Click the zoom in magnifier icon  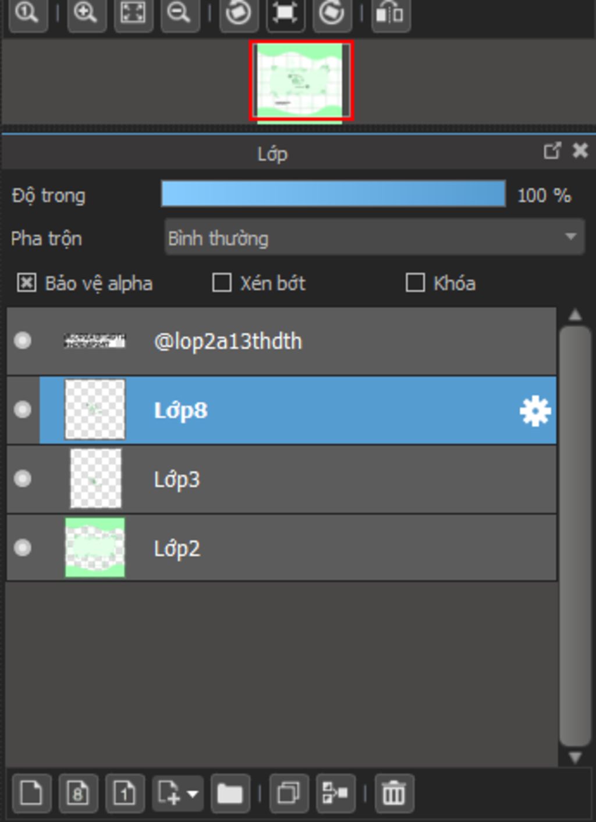87,13
